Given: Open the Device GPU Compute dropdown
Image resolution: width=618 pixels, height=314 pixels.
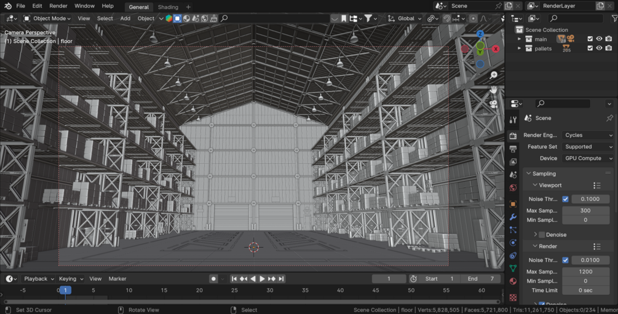Looking at the screenshot, I should point(588,158).
